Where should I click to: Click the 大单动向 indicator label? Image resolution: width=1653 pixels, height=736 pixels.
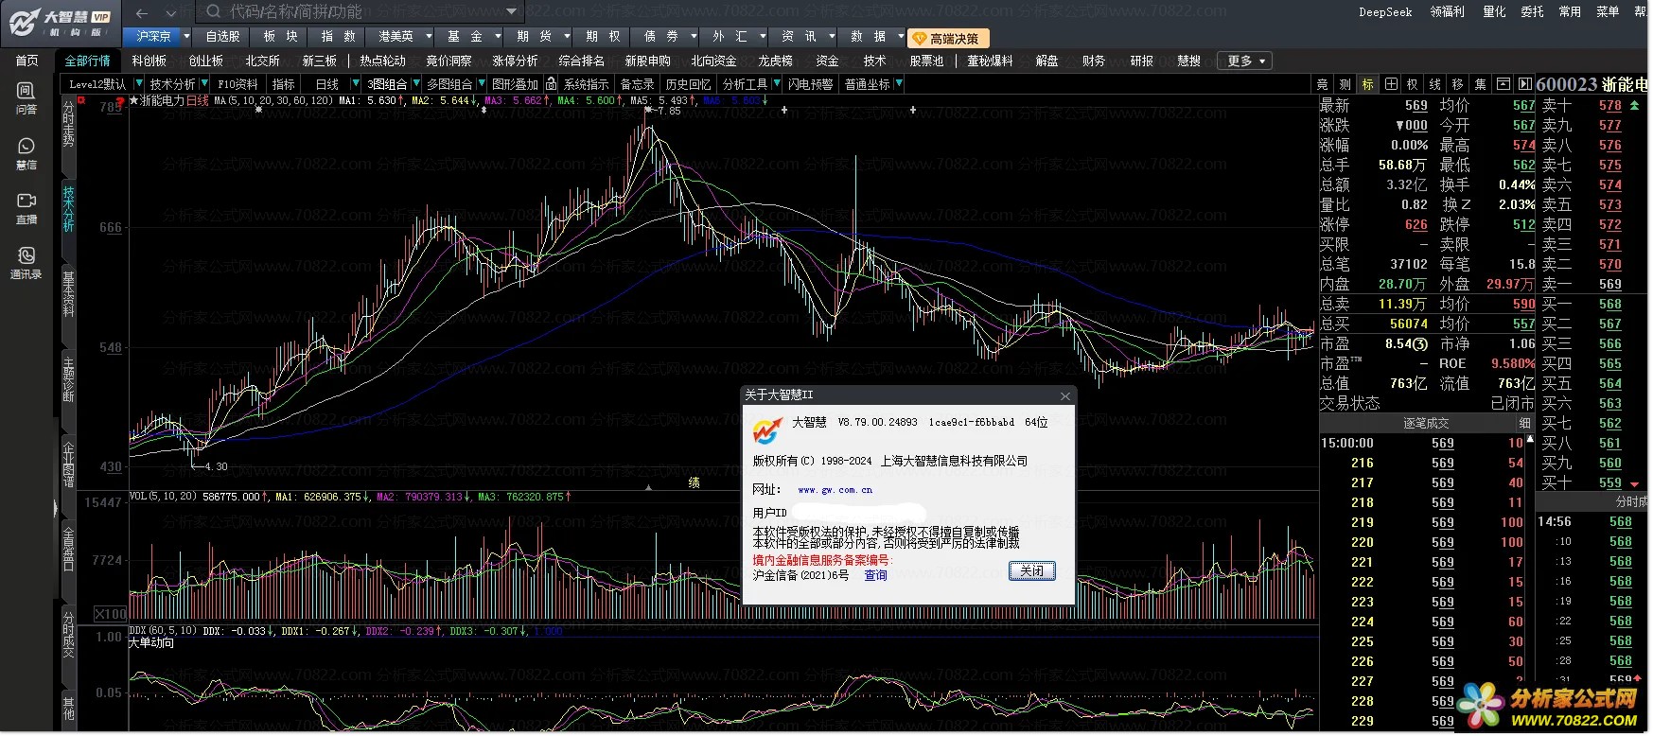(151, 643)
